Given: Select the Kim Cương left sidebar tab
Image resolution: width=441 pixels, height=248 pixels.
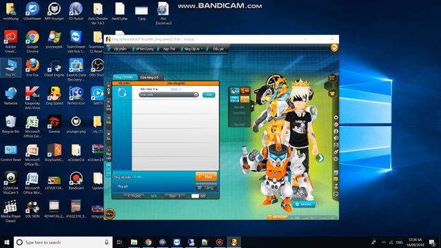Looking at the screenshot, I should click(108, 106).
